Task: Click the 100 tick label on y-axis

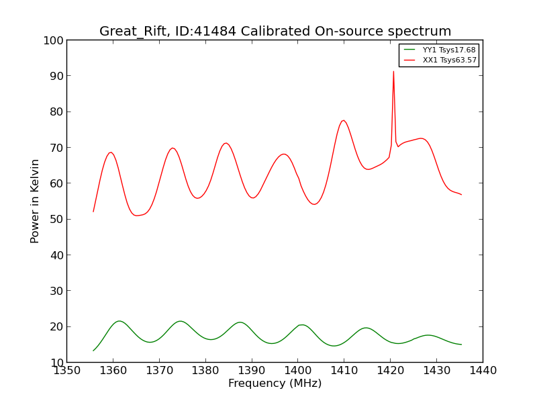Action: (53, 40)
